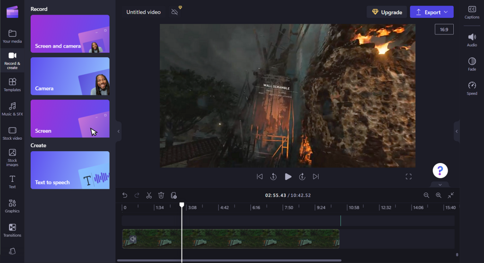Change the 16:9 aspect ratio

[444, 29]
